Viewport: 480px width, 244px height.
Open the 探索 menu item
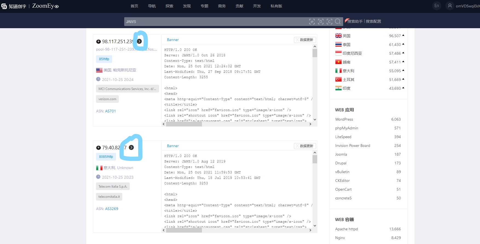[169, 6]
